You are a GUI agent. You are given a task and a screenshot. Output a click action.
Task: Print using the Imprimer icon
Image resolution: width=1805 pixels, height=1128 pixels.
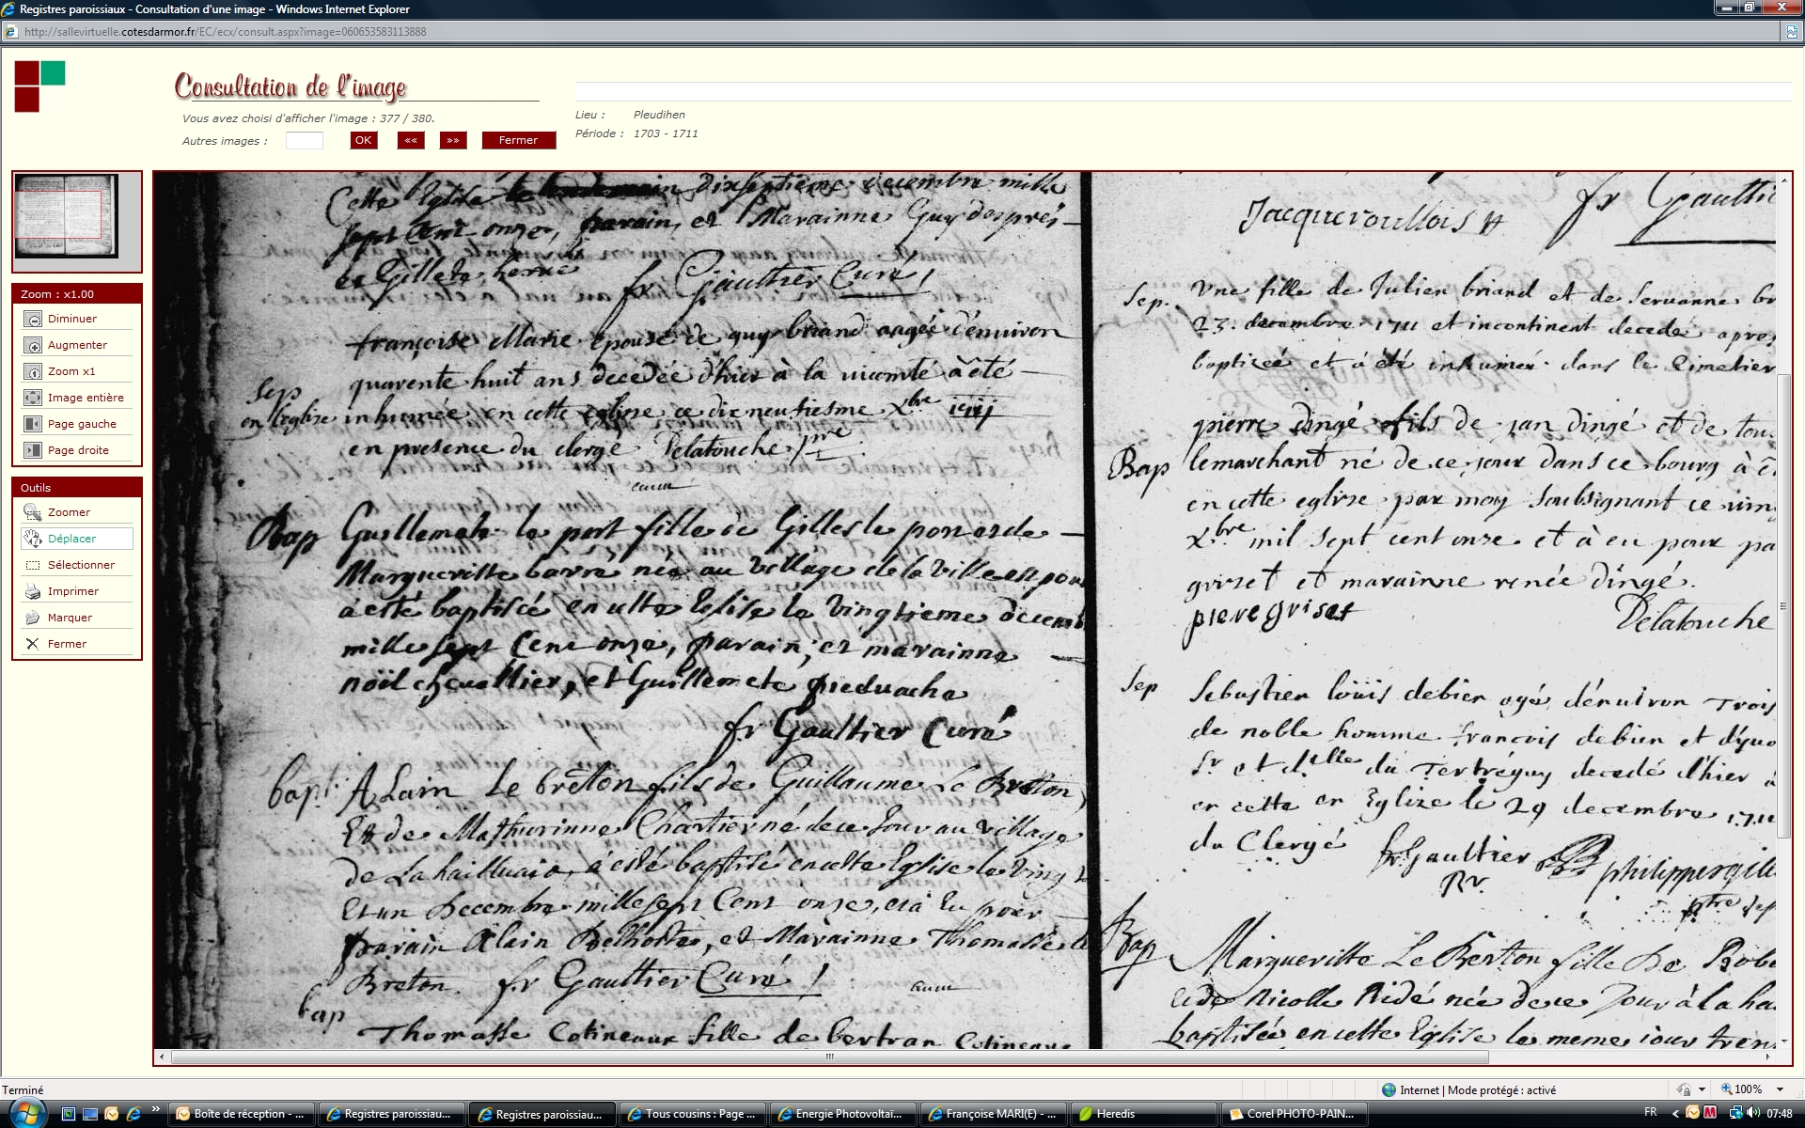[33, 591]
